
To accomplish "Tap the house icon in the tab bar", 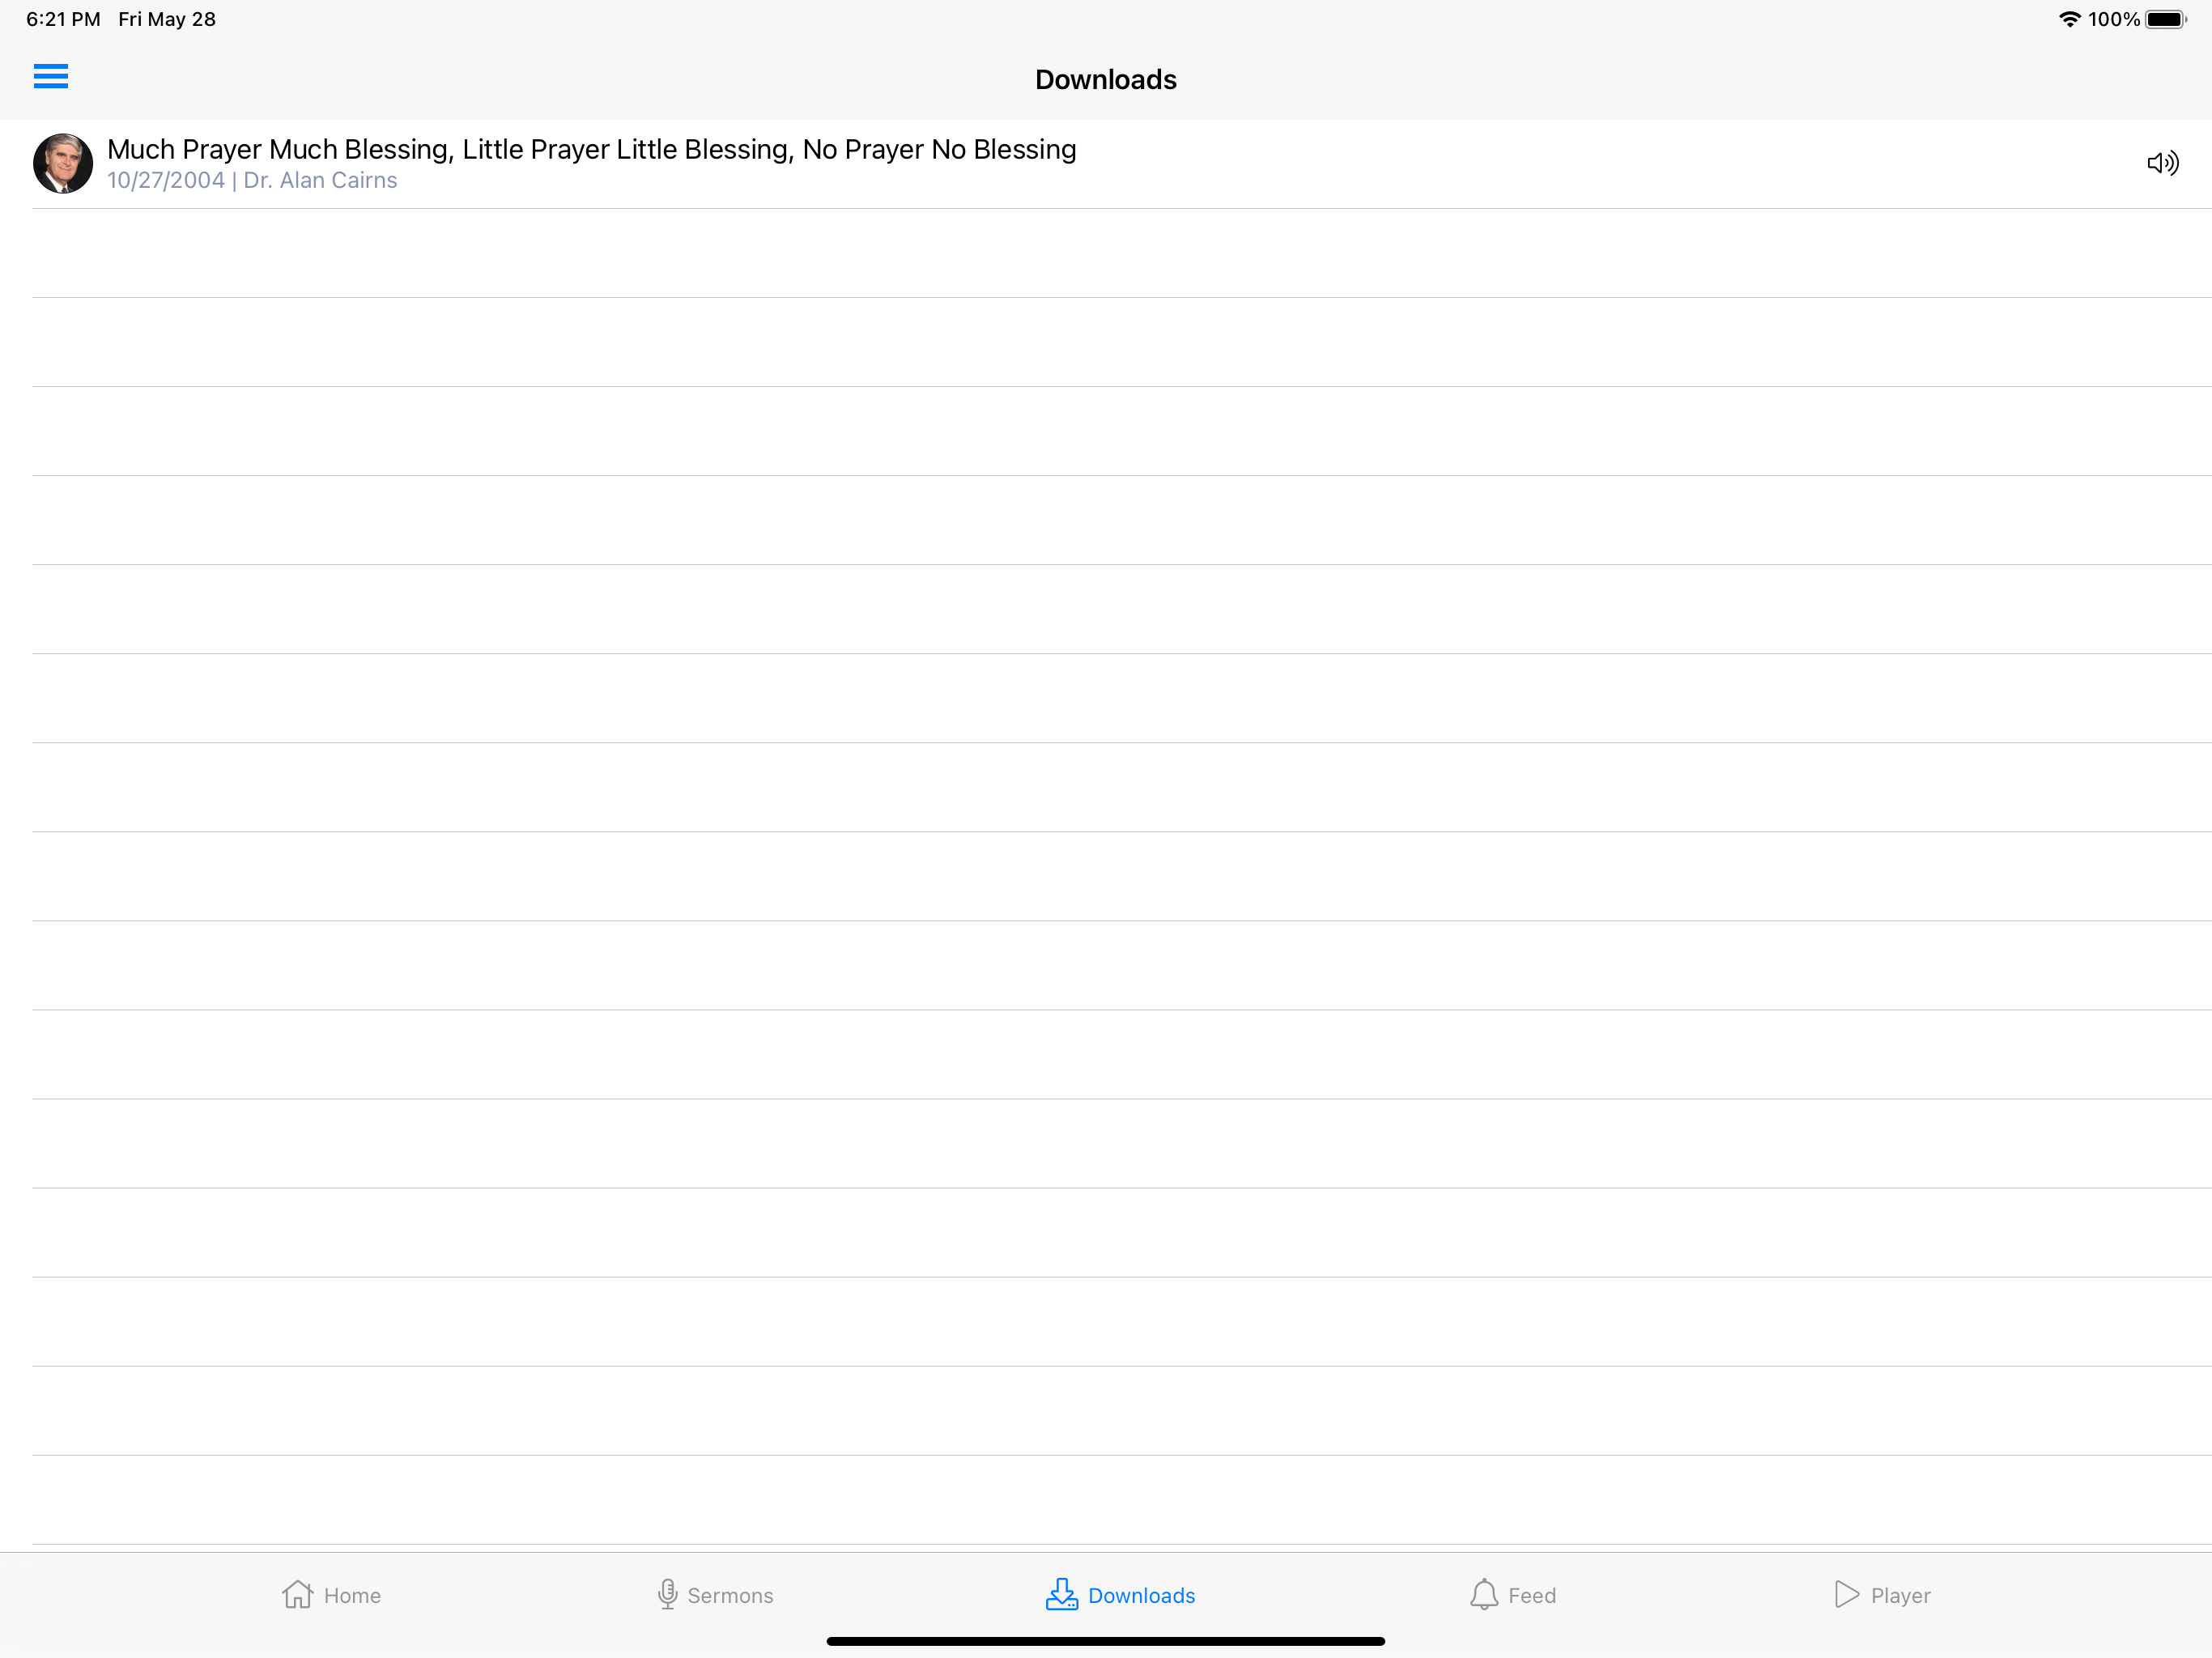I will tap(297, 1594).
